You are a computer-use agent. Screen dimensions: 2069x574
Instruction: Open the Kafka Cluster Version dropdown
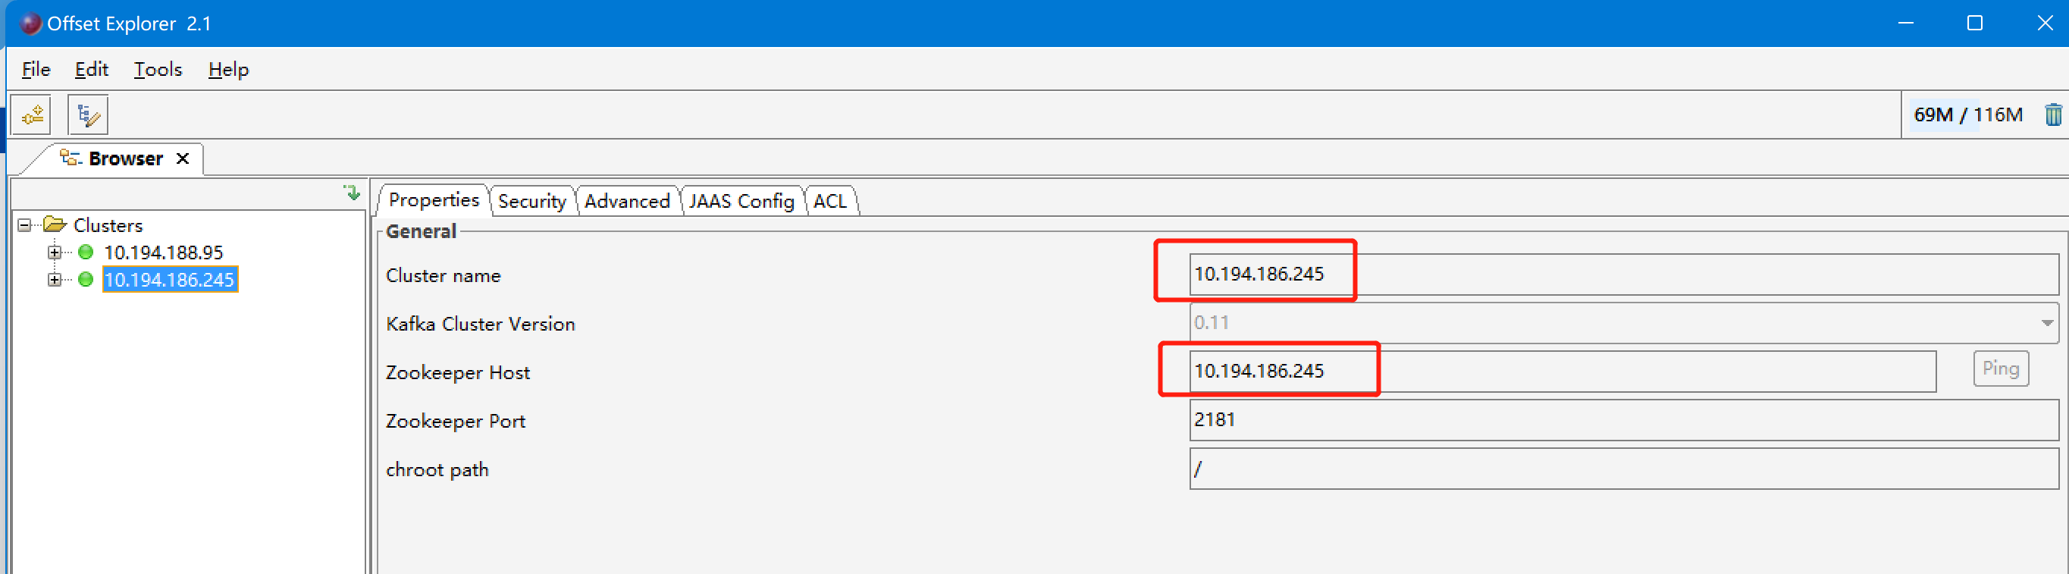2046,323
